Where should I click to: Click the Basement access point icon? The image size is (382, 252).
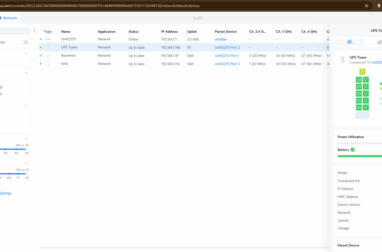pyautogui.click(x=48, y=56)
